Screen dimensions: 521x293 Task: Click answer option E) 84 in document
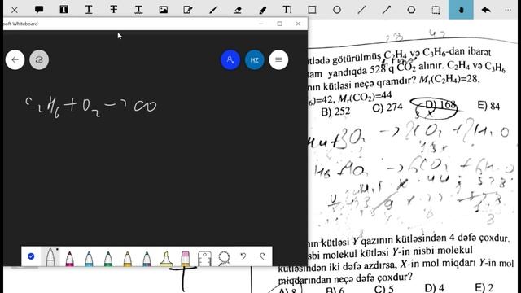[x=488, y=106]
